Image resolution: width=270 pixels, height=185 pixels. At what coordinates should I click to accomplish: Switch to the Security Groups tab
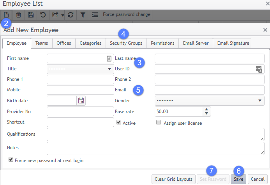pyautogui.click(x=126, y=43)
